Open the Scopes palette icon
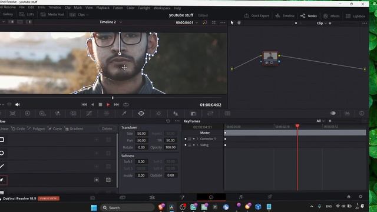 tap(347, 114)
